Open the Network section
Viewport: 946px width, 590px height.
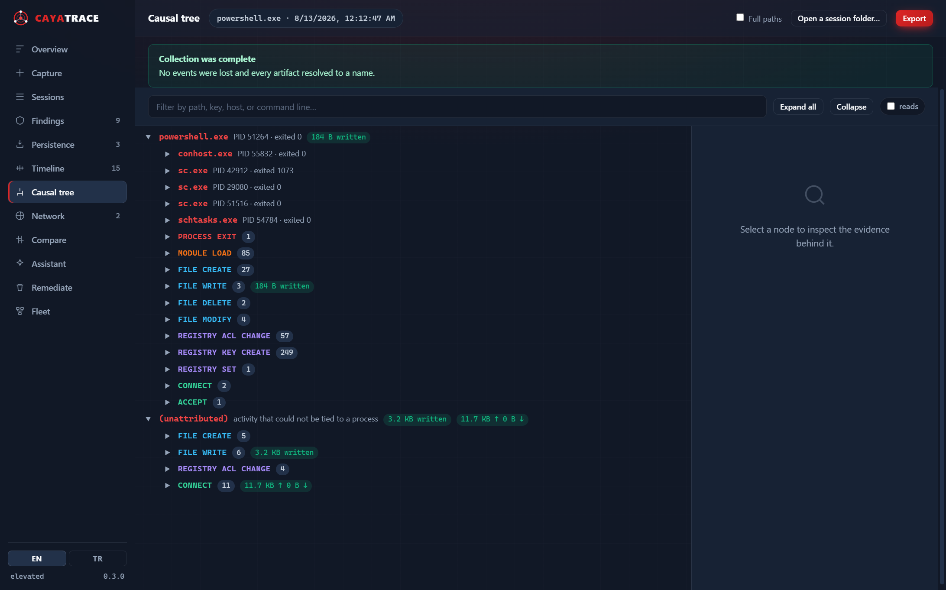(67, 216)
